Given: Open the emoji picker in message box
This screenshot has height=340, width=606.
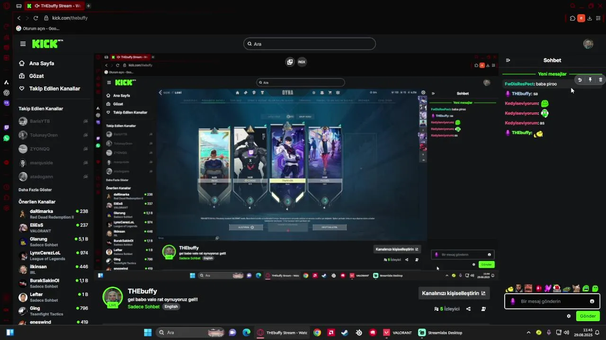Looking at the screenshot, I should pyautogui.click(x=592, y=301).
